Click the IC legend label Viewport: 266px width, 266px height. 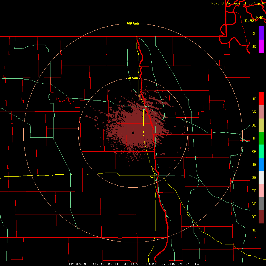(254, 191)
